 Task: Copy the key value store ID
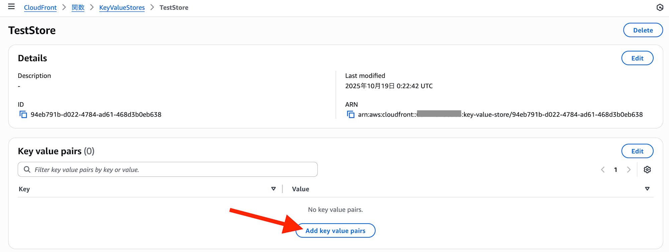coord(23,115)
